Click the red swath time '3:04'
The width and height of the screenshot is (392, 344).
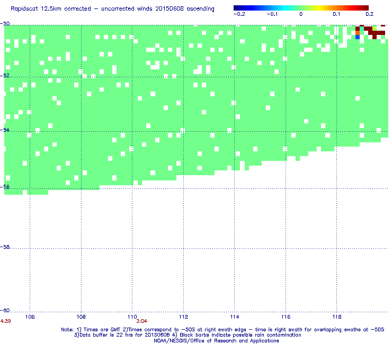pos(142,321)
